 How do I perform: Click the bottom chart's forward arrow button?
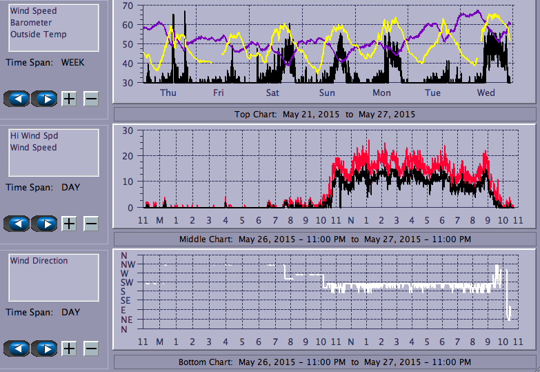(44, 349)
